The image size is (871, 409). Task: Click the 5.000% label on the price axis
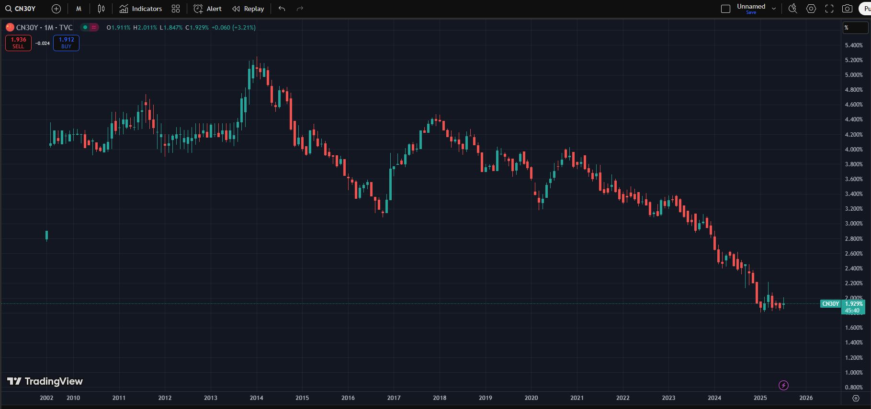coord(854,75)
